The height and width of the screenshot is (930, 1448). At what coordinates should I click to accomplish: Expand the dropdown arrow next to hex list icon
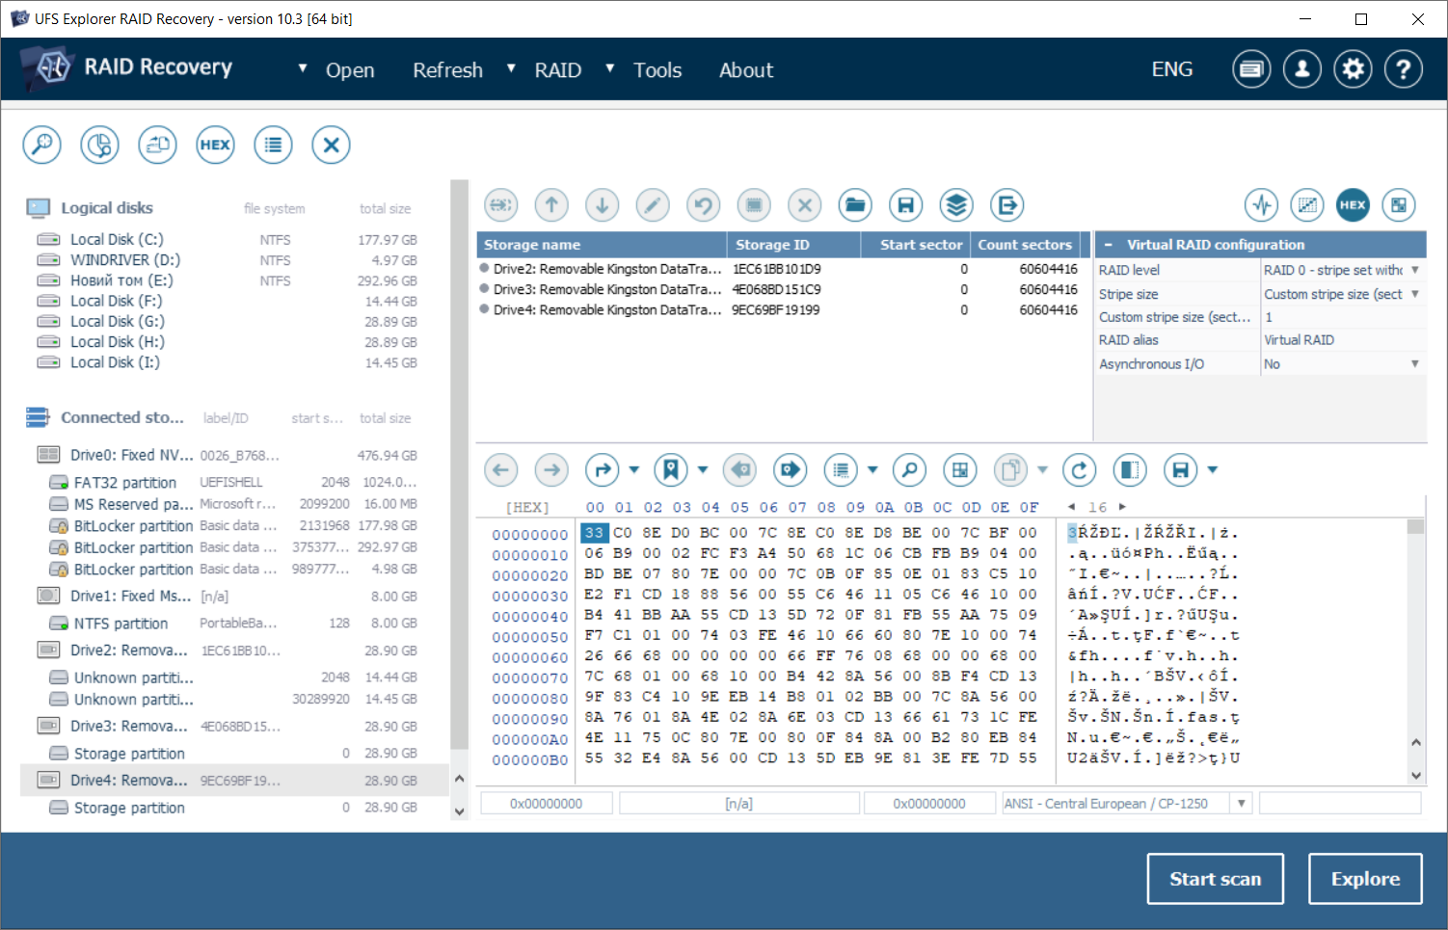(872, 470)
